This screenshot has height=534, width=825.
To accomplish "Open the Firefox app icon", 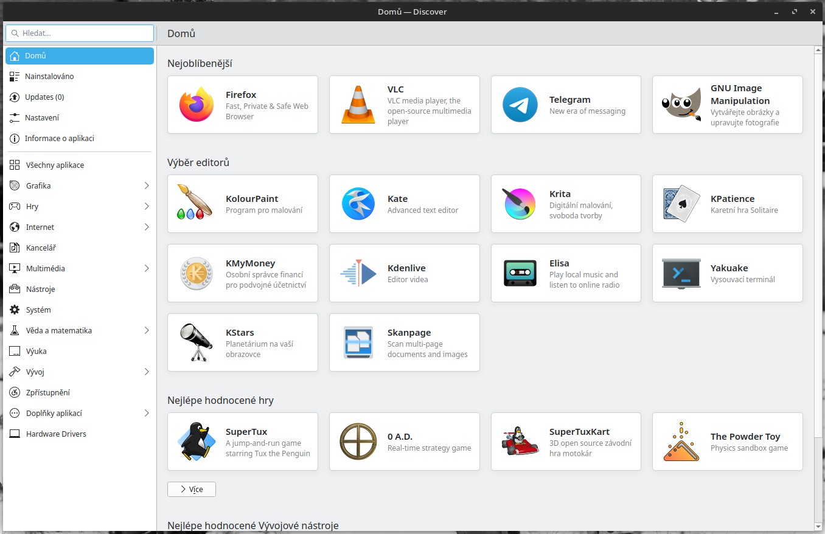I will (197, 105).
